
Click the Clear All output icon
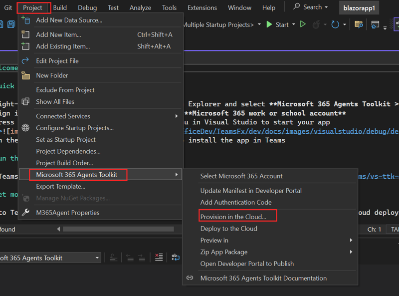click(159, 257)
